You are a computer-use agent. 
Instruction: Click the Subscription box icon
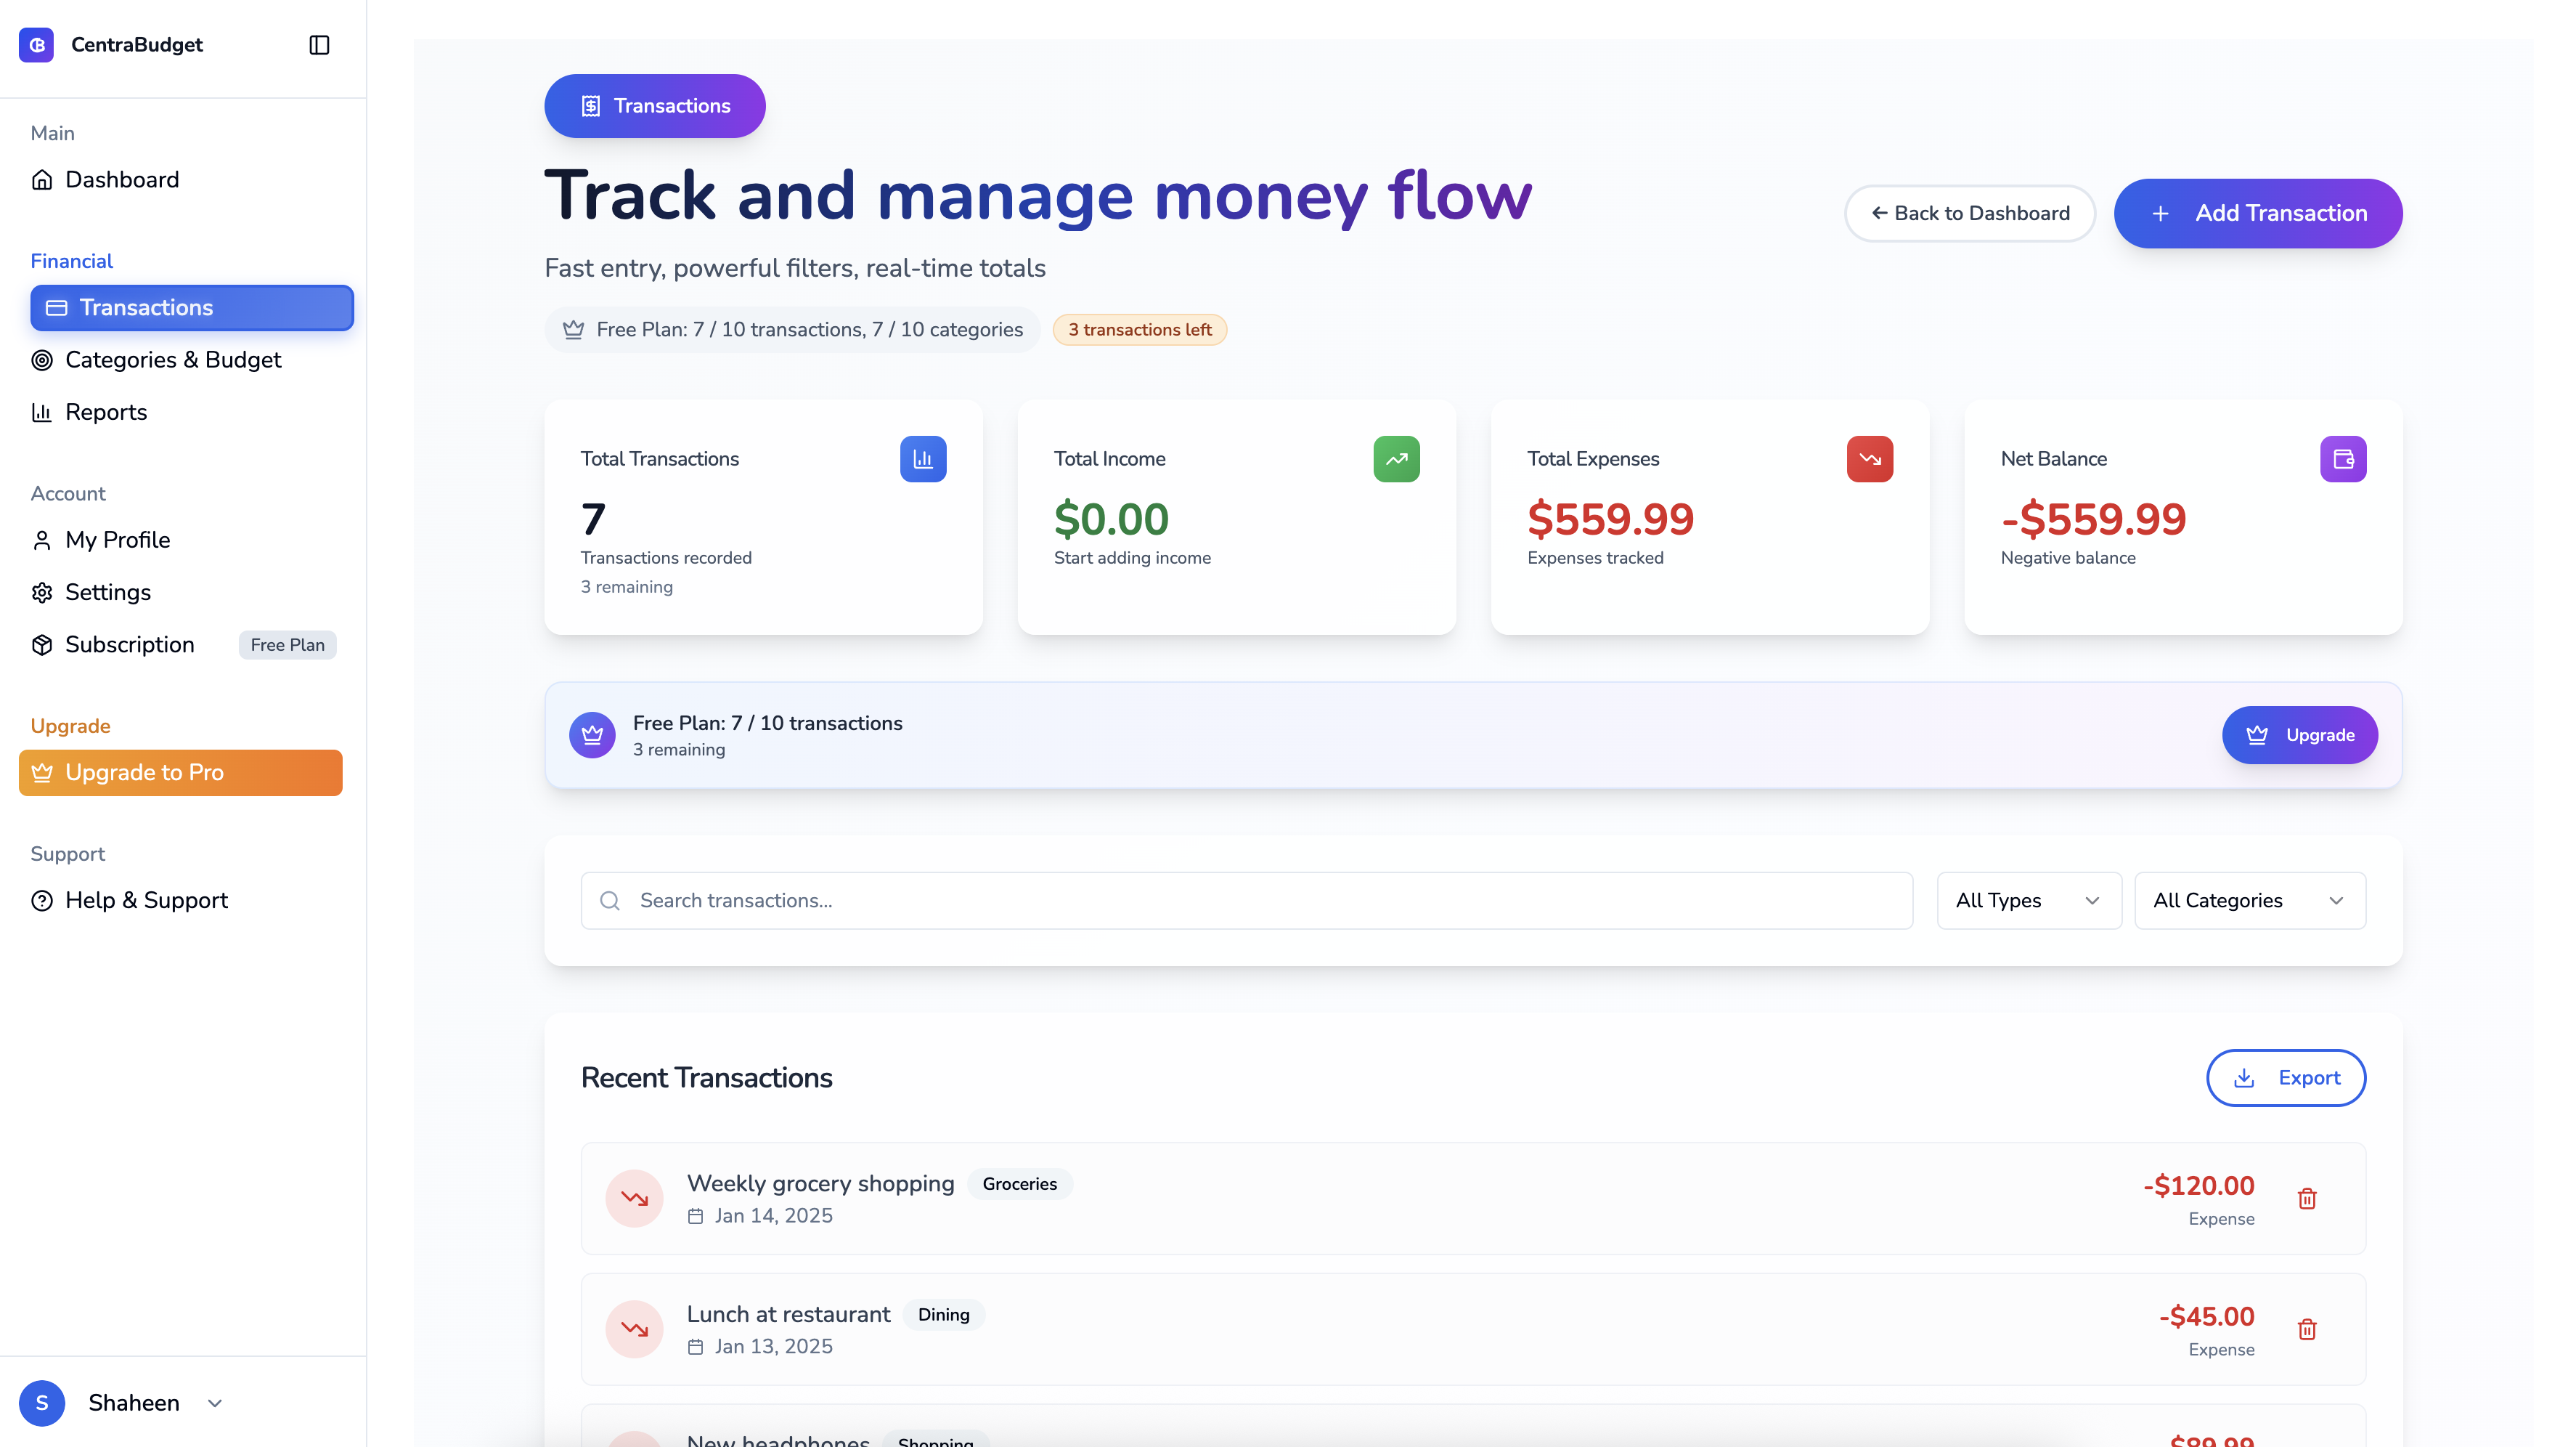click(42, 646)
